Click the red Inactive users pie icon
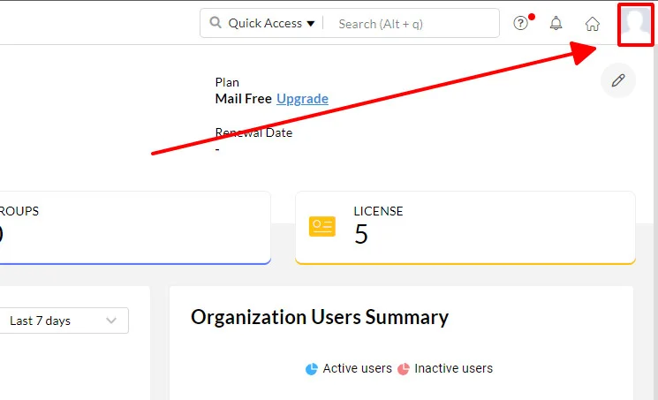The width and height of the screenshot is (658, 400). [x=403, y=369]
